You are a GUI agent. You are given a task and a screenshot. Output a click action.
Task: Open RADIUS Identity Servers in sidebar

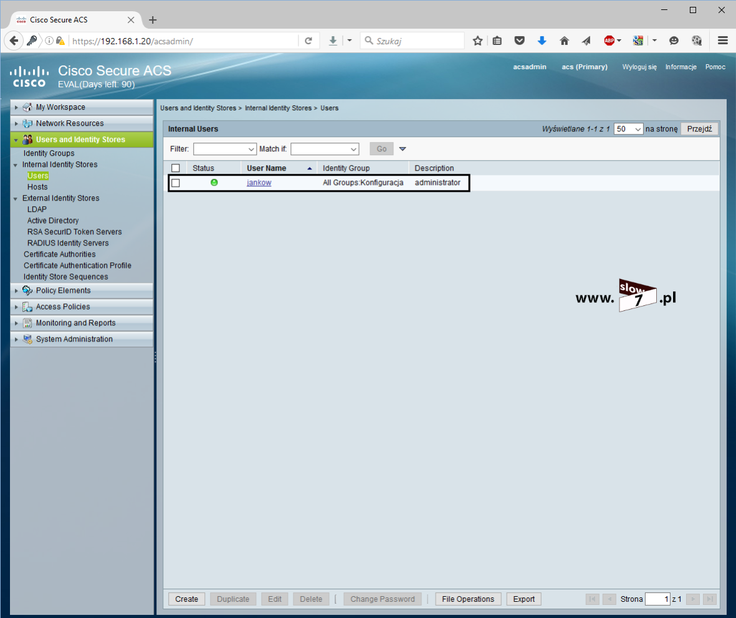point(68,243)
